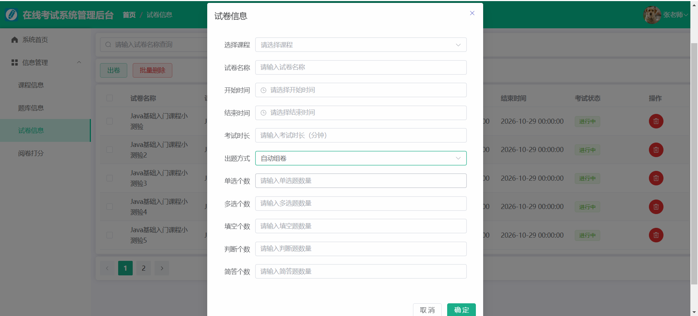Click the clock icon in the 结束时间 field
Screen dimensions: 698x316
click(264, 113)
